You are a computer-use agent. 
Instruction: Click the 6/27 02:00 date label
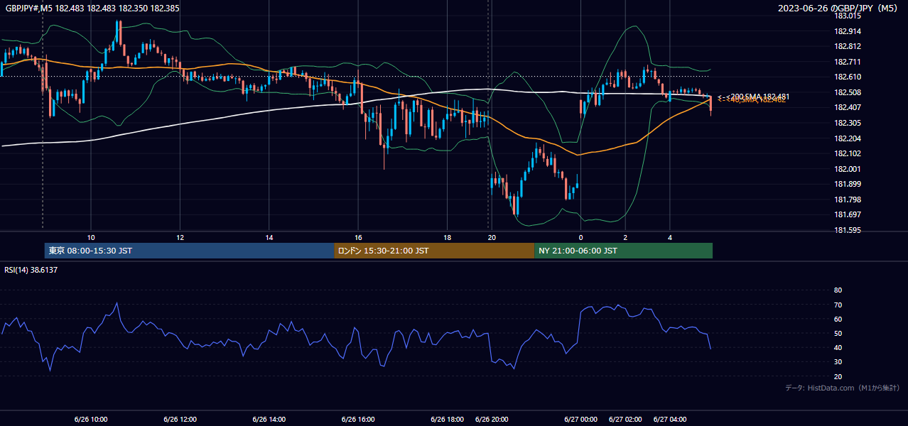[x=625, y=419]
